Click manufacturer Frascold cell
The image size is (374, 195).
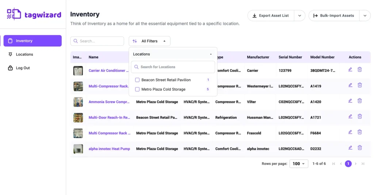(254, 133)
